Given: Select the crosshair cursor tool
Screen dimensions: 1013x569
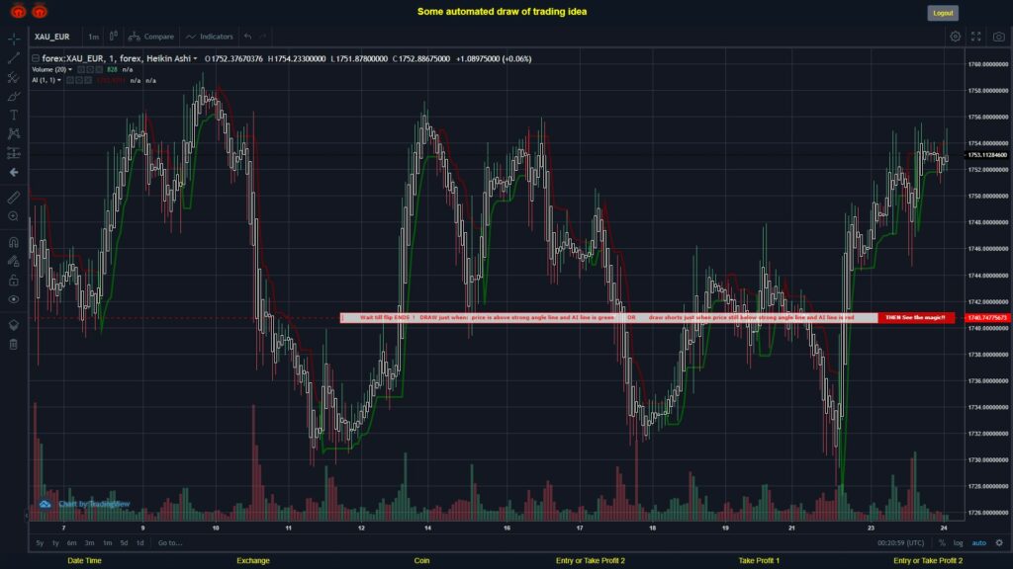Looking at the screenshot, I should pyautogui.click(x=14, y=39).
